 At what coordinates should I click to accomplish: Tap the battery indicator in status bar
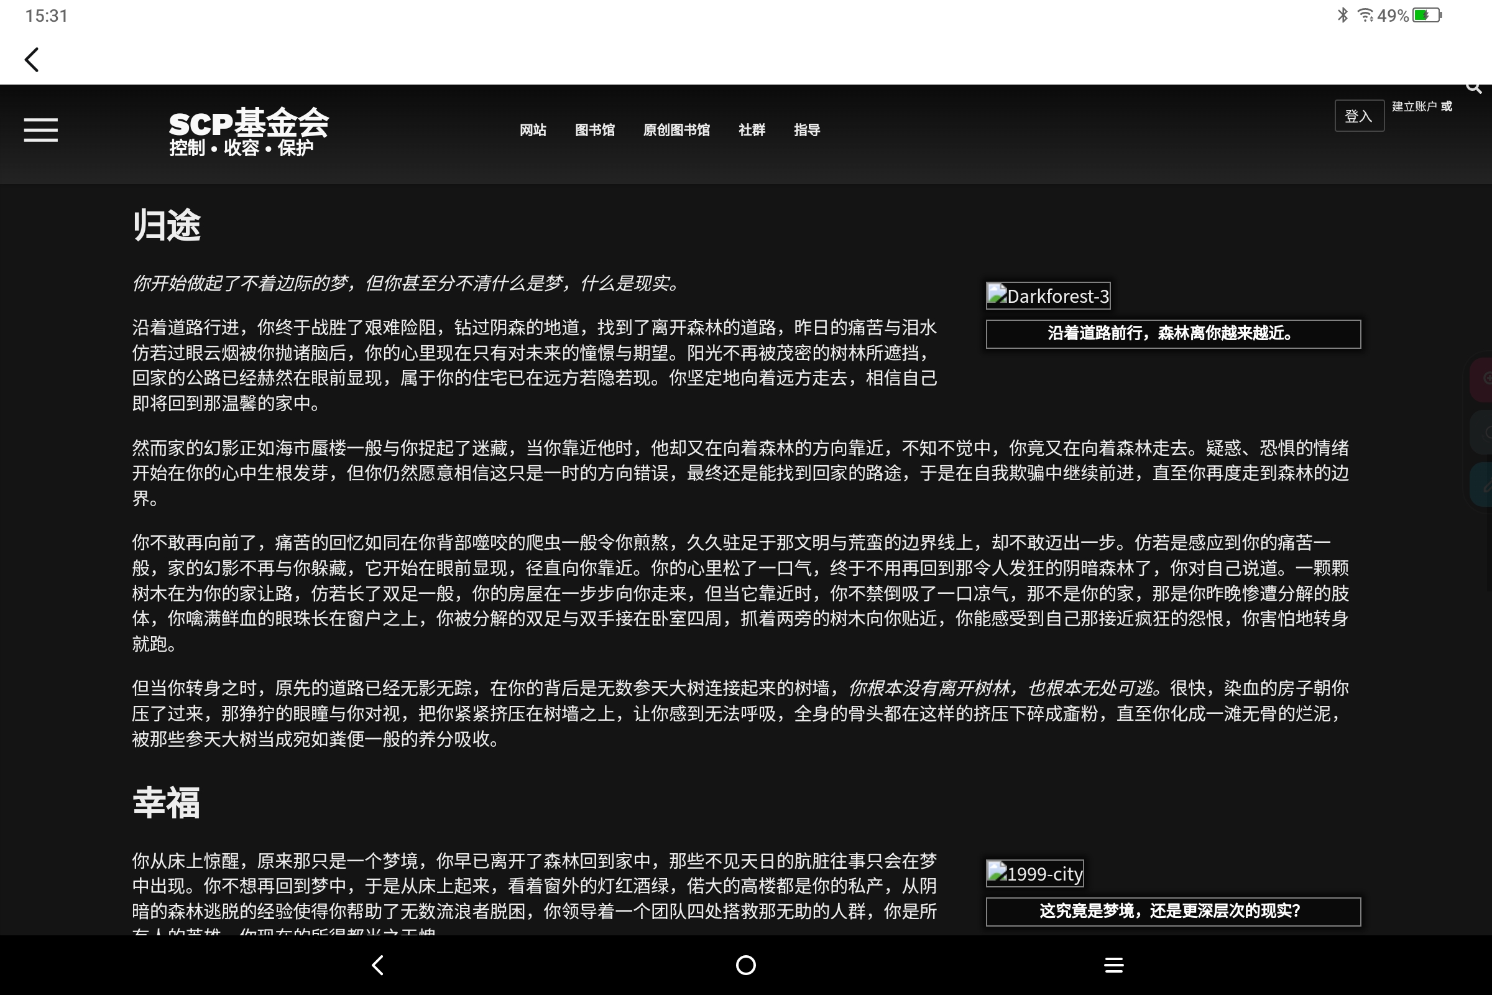(1427, 15)
